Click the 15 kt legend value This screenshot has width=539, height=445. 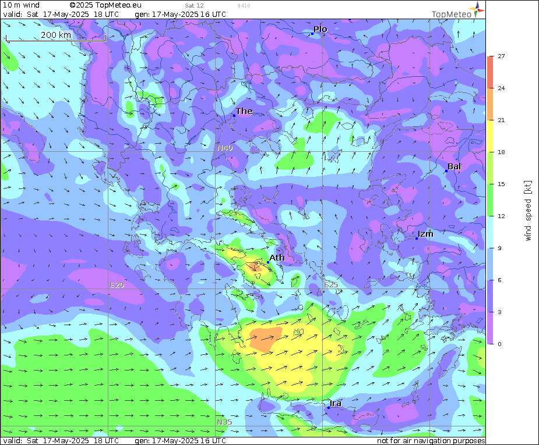(501, 184)
